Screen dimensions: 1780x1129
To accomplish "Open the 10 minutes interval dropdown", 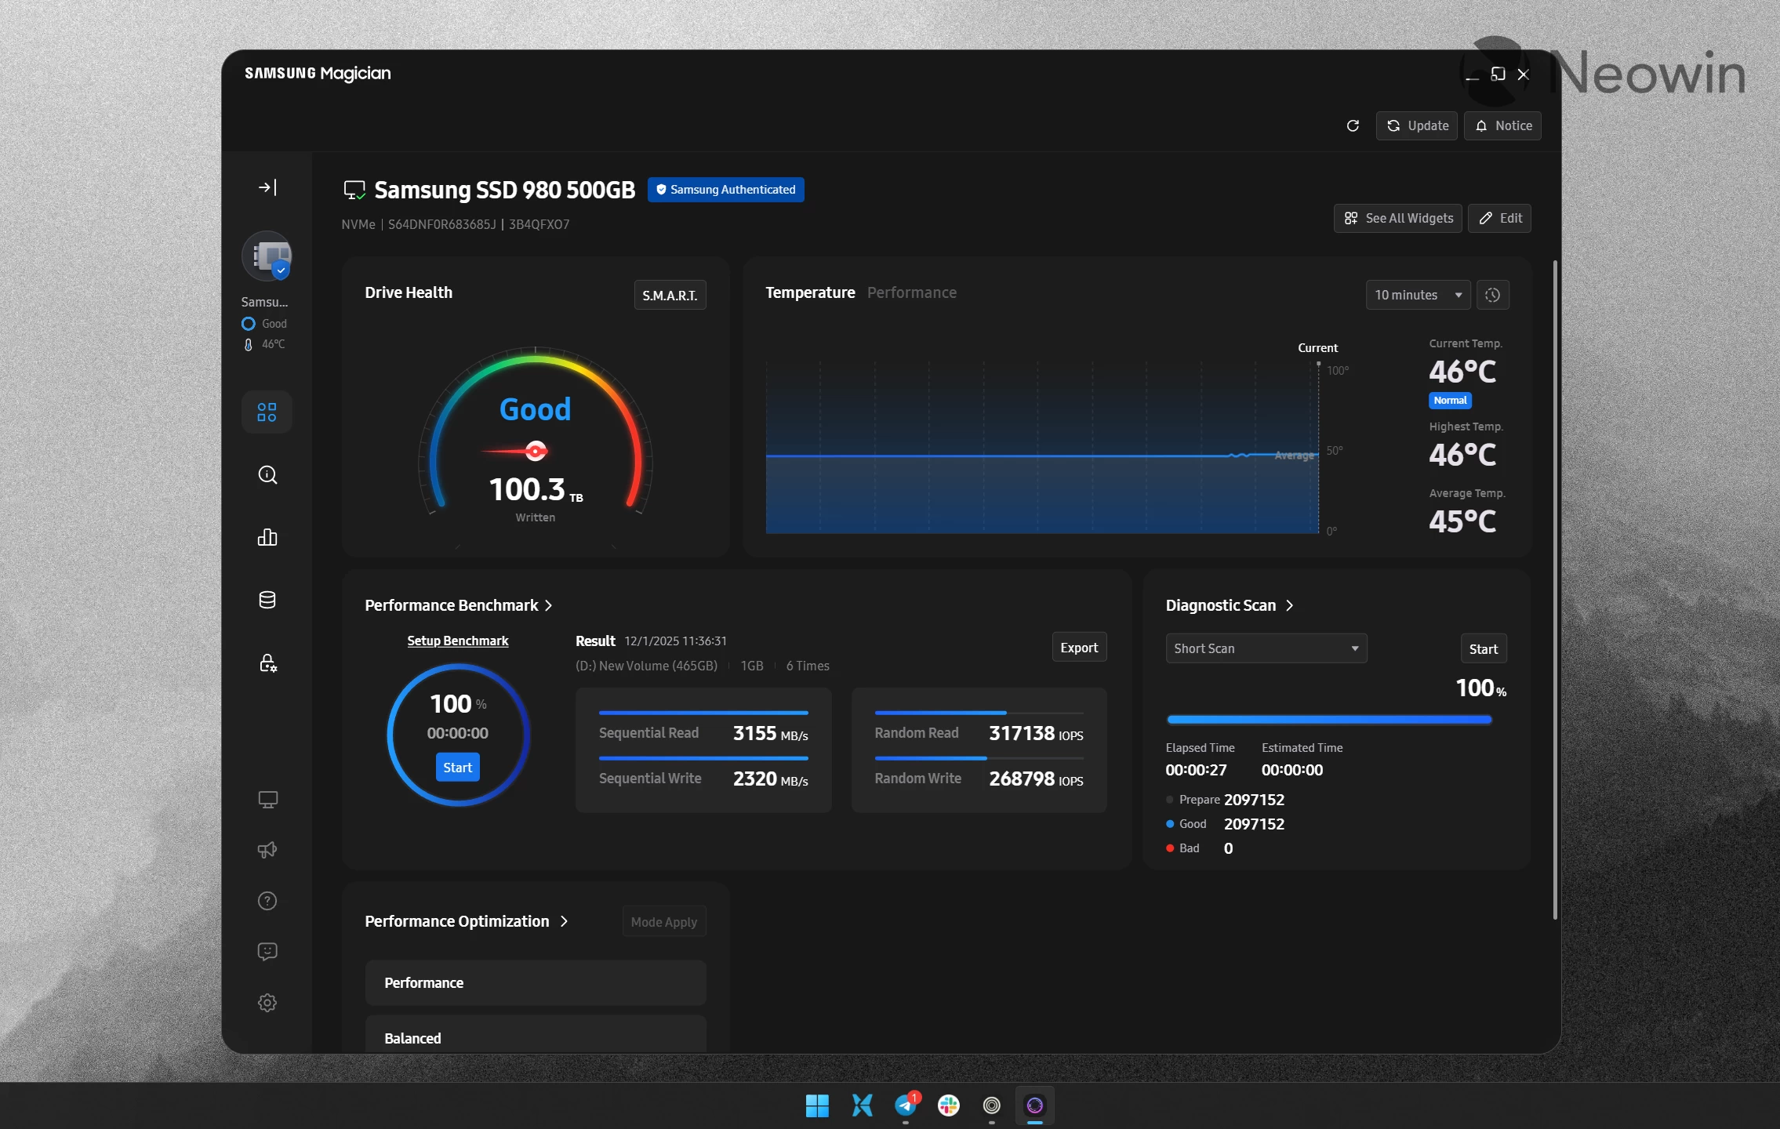I will tap(1418, 295).
